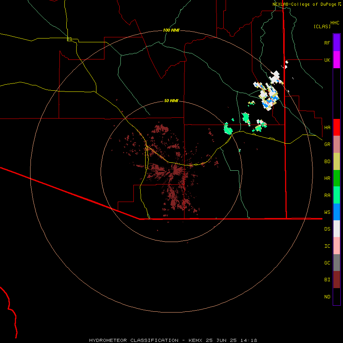This screenshot has height=343, width=343.
Task: Click the salmon GR legend swatch
Action: (337, 144)
